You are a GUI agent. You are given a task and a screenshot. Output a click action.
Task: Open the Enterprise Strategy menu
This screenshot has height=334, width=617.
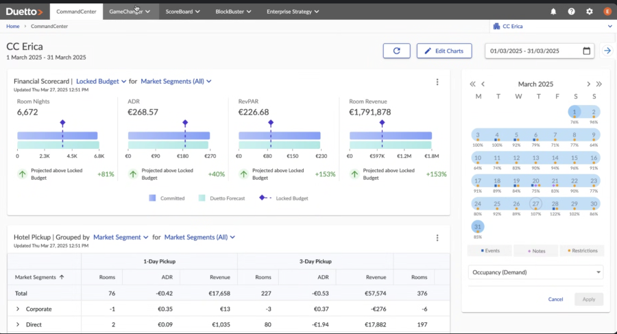click(x=292, y=12)
